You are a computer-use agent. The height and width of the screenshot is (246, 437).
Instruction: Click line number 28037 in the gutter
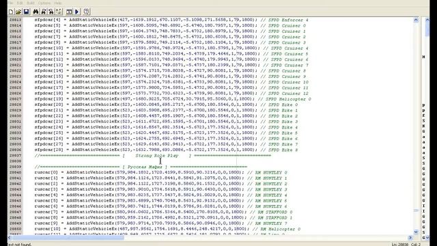pos(15,156)
